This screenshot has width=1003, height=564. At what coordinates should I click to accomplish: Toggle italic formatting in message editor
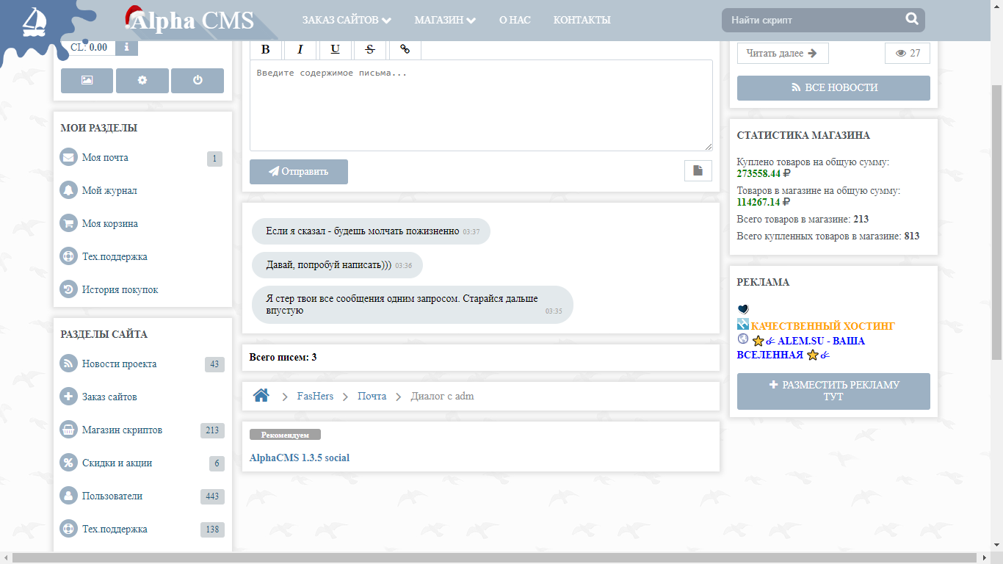pyautogui.click(x=300, y=49)
